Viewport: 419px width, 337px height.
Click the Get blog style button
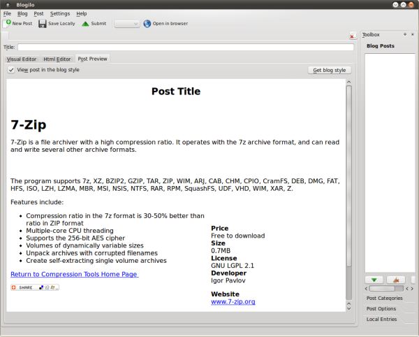click(x=329, y=70)
